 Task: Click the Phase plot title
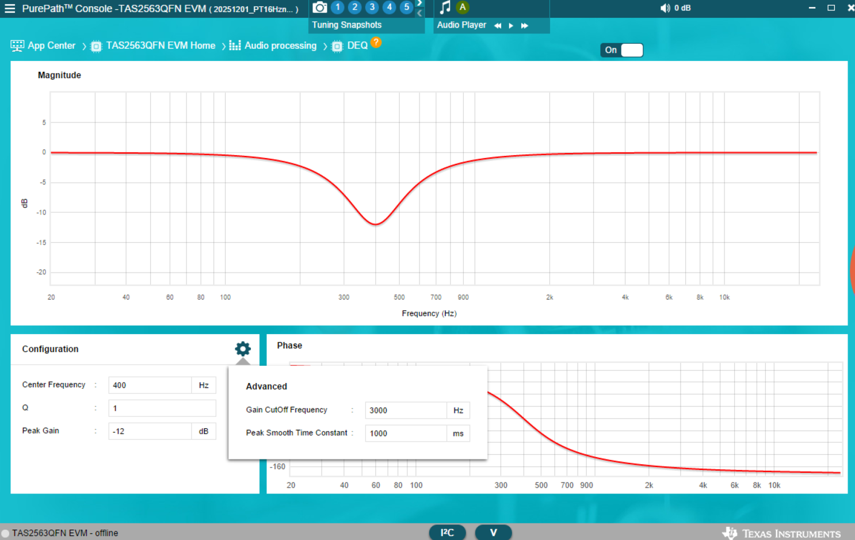[x=289, y=346]
